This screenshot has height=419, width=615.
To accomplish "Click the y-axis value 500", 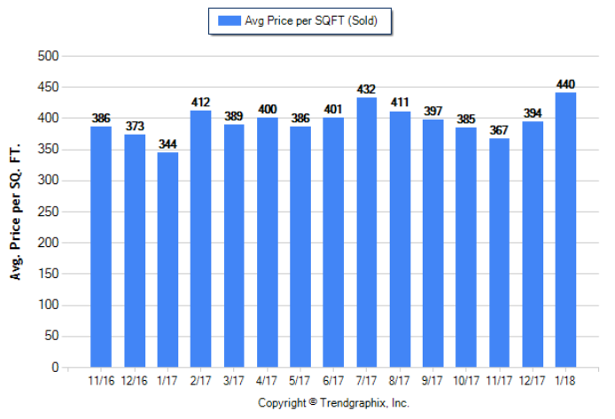I will 48,56.
